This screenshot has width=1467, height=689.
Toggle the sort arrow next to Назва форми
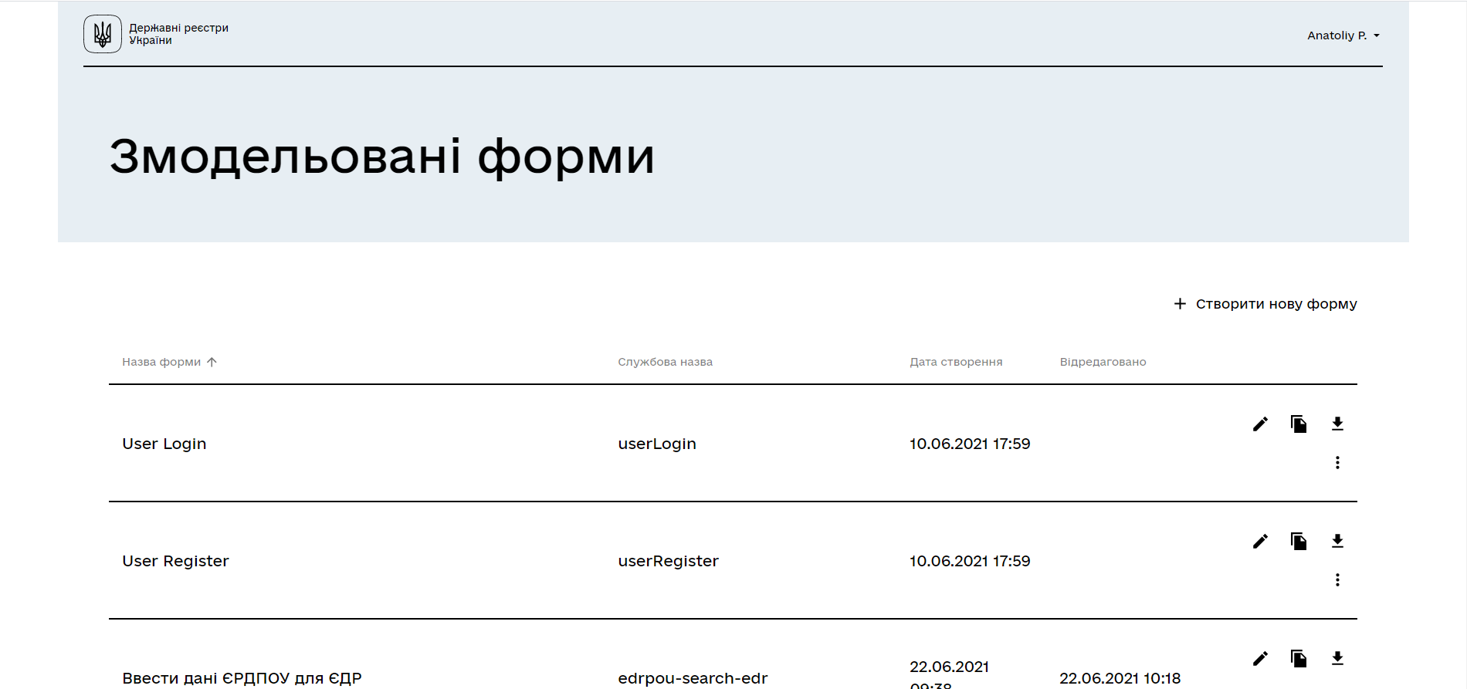tap(212, 362)
